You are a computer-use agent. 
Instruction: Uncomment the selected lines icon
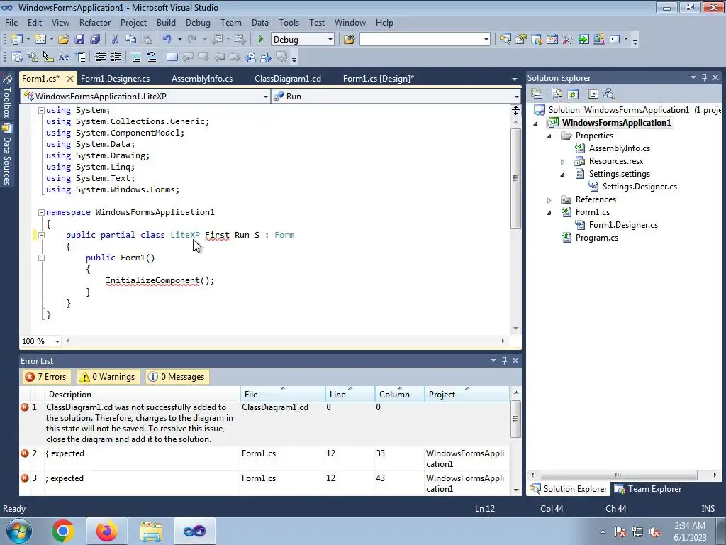pyautogui.click(x=152, y=57)
